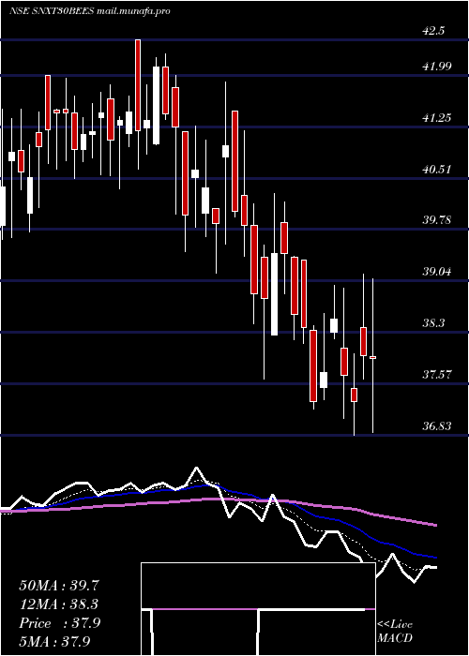
Task: Click the '5MA : 37.9' legend value
Action: [x=55, y=642]
